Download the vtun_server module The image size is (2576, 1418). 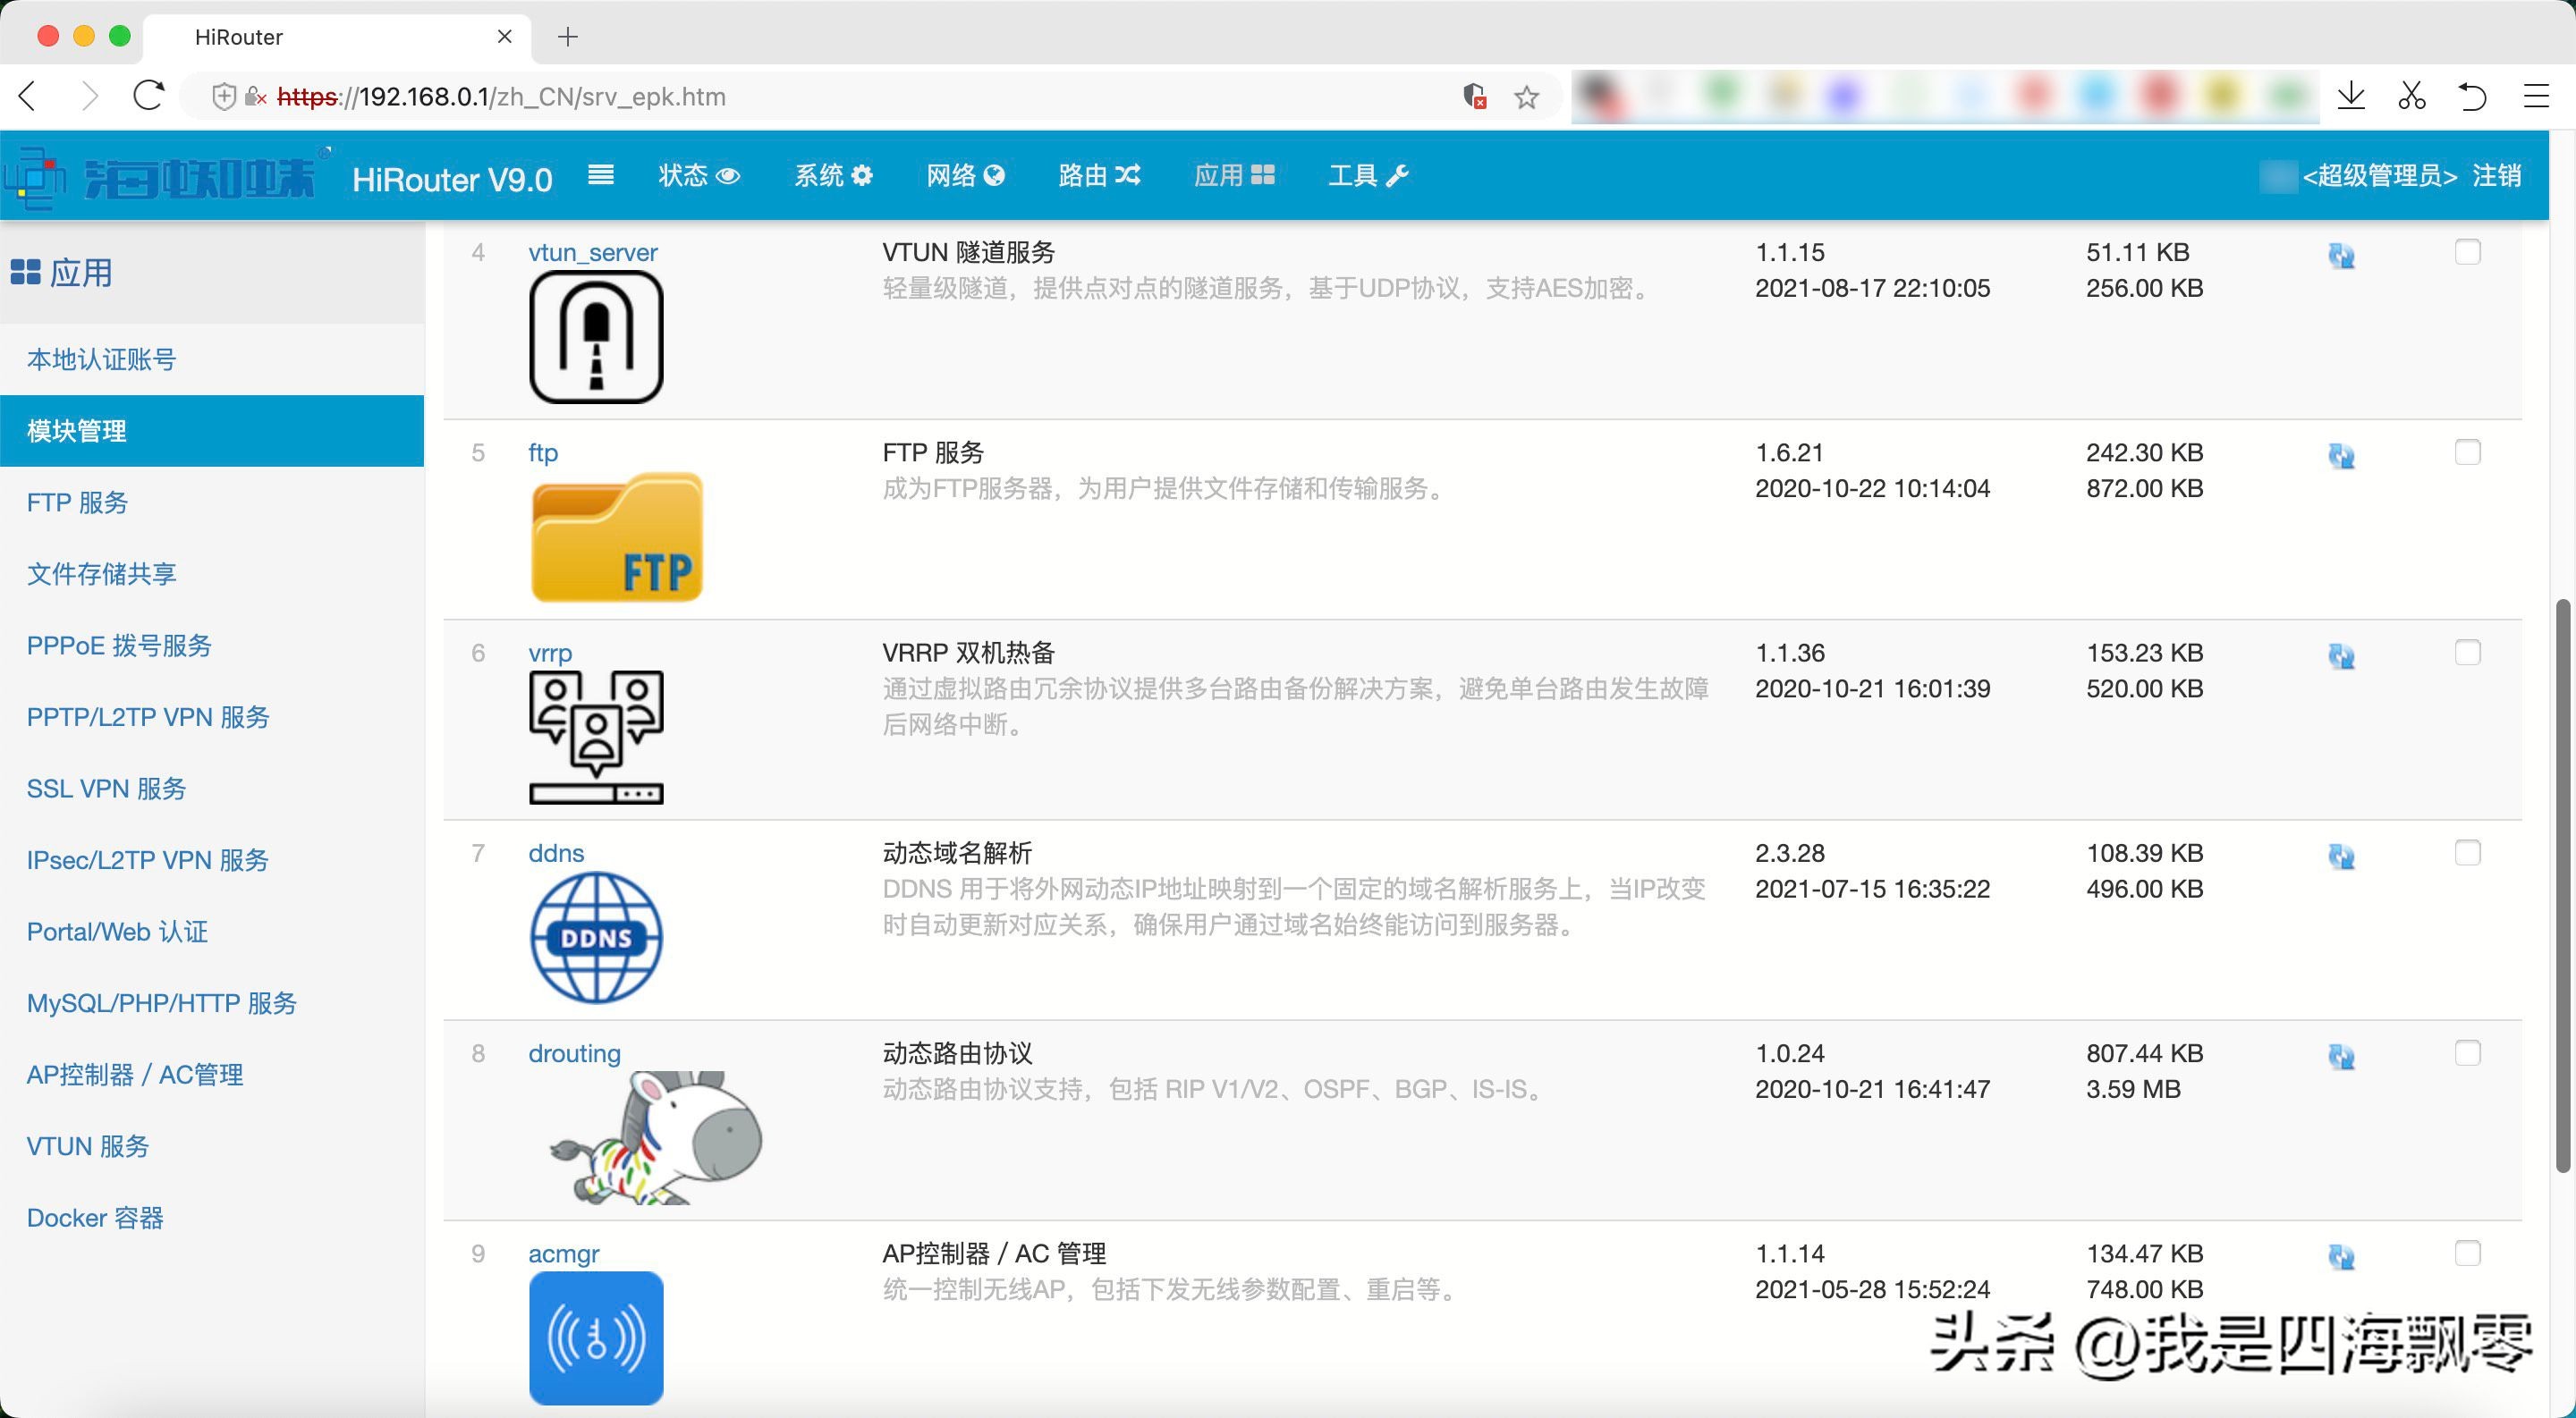click(2342, 254)
